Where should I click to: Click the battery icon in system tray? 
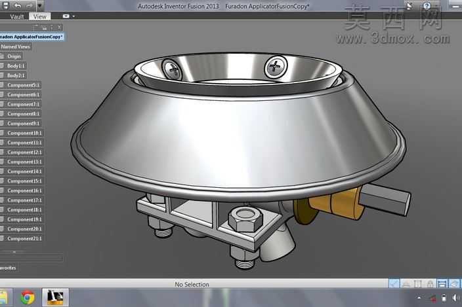(x=444, y=298)
